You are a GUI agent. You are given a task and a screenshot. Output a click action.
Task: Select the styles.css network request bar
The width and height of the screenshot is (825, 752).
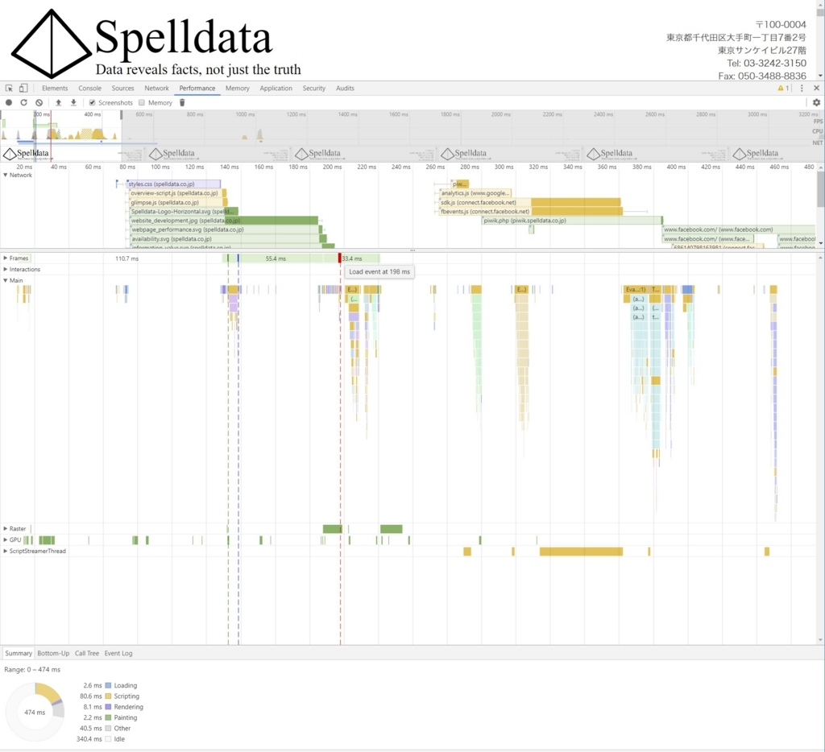tap(174, 184)
